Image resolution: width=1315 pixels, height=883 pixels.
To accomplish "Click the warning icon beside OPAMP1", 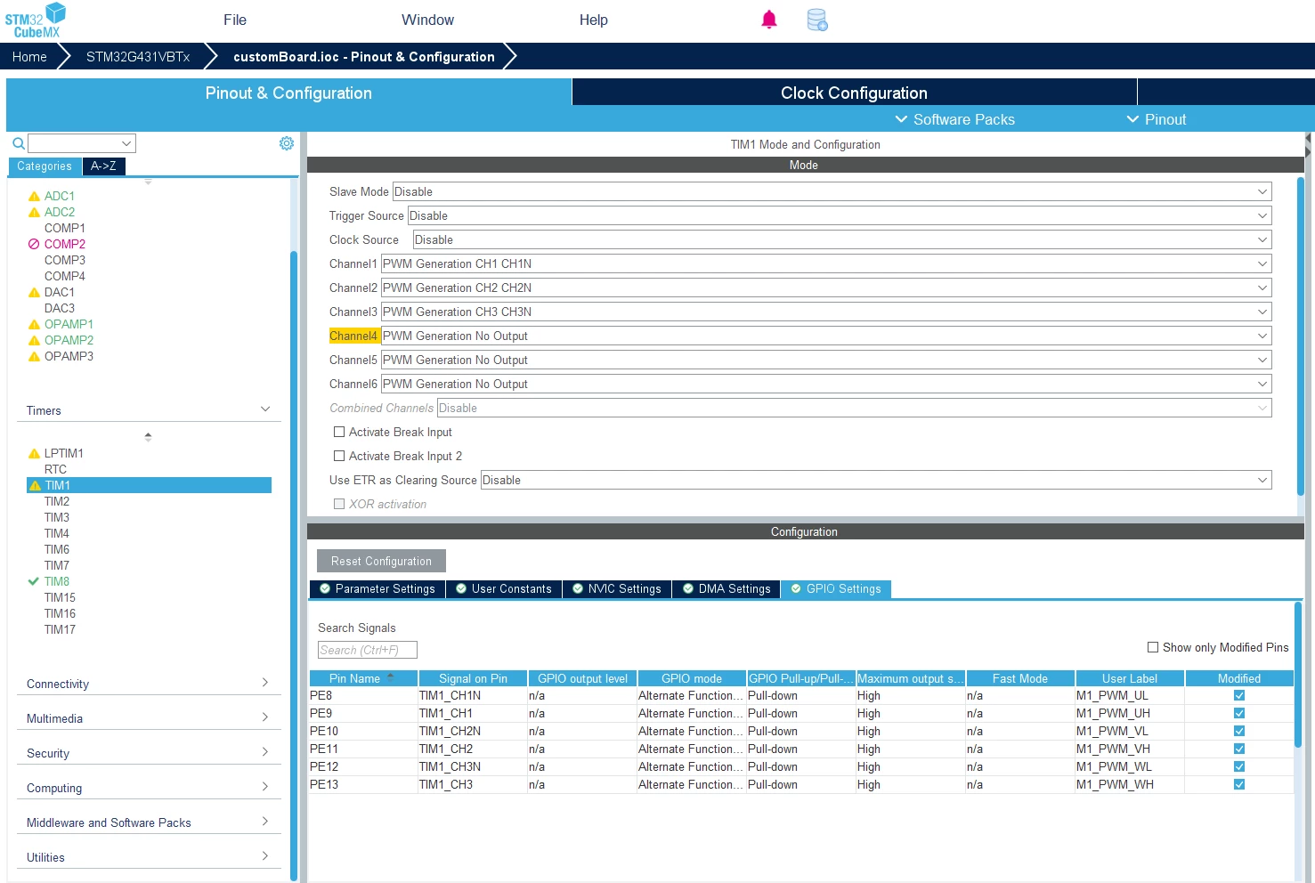I will point(35,324).
